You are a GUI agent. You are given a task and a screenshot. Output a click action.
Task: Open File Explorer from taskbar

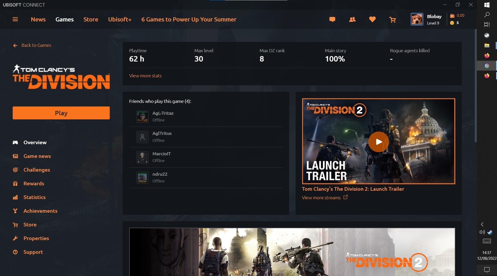487,45
